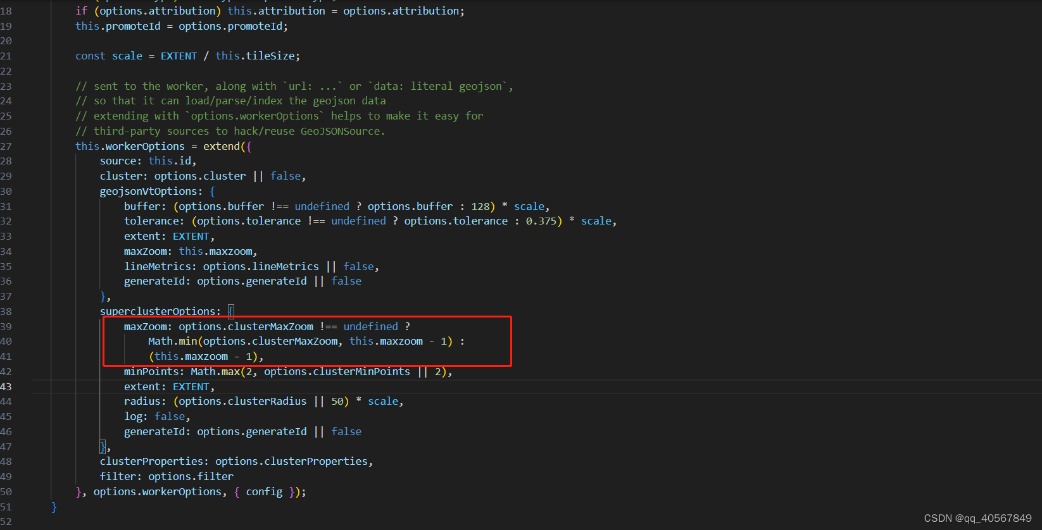Image resolution: width=1042 pixels, height=530 pixels.
Task: Click 'source: this.id' line
Action: pos(148,161)
